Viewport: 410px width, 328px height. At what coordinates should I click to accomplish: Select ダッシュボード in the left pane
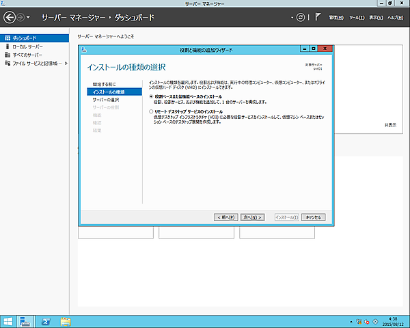coord(35,38)
